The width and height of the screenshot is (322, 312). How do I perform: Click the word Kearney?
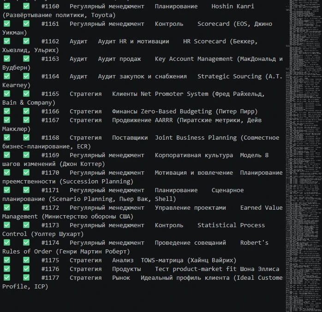coord(15,85)
